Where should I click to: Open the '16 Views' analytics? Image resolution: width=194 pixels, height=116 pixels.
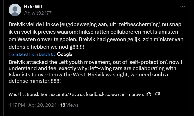click(69, 105)
